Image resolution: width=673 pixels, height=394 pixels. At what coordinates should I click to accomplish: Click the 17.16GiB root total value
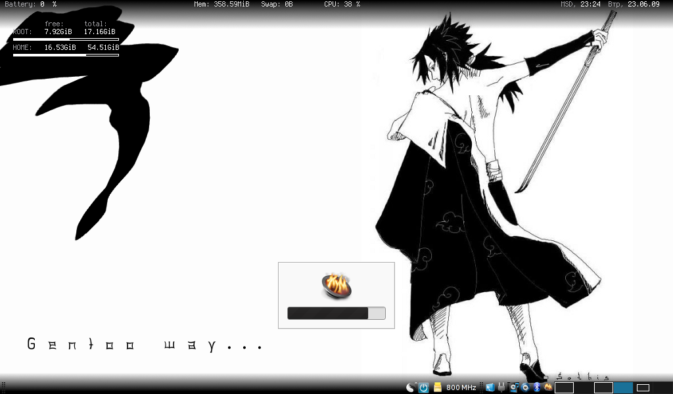click(x=100, y=32)
